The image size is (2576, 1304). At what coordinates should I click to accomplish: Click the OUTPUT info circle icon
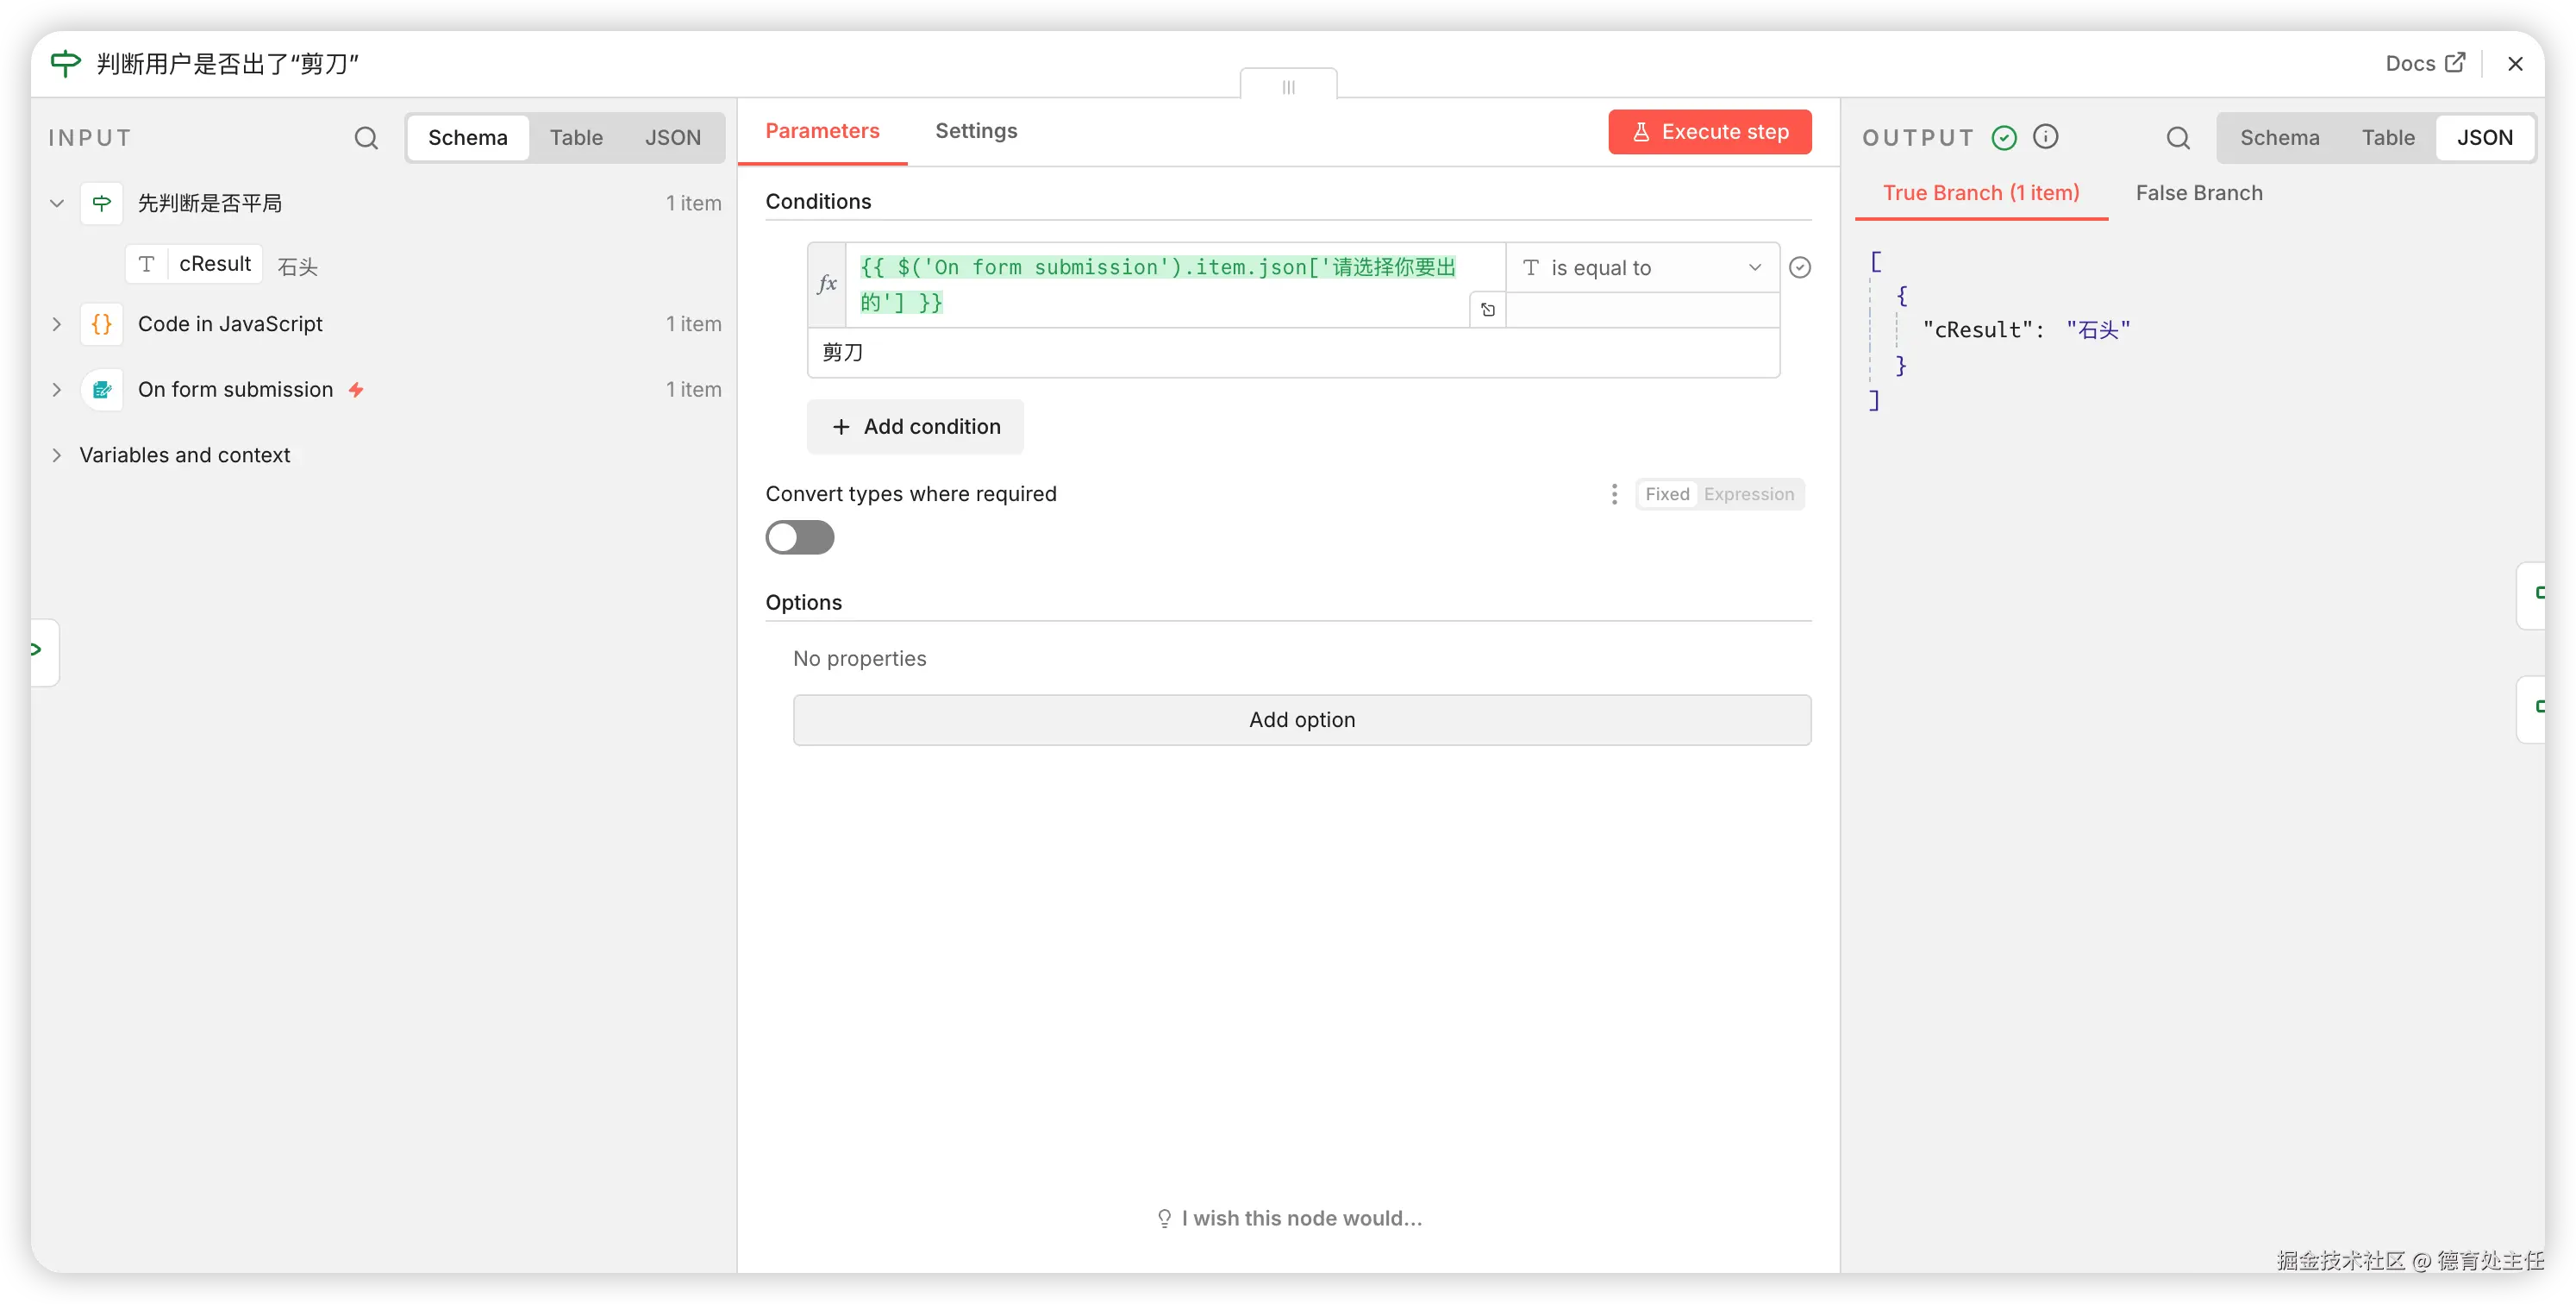point(2046,137)
